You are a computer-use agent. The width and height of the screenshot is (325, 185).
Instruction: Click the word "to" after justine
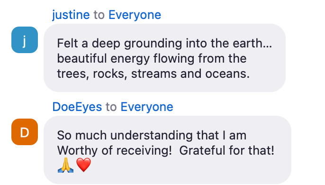click(99, 15)
